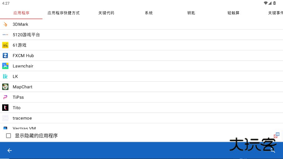Open the 系统 tab

point(149,13)
